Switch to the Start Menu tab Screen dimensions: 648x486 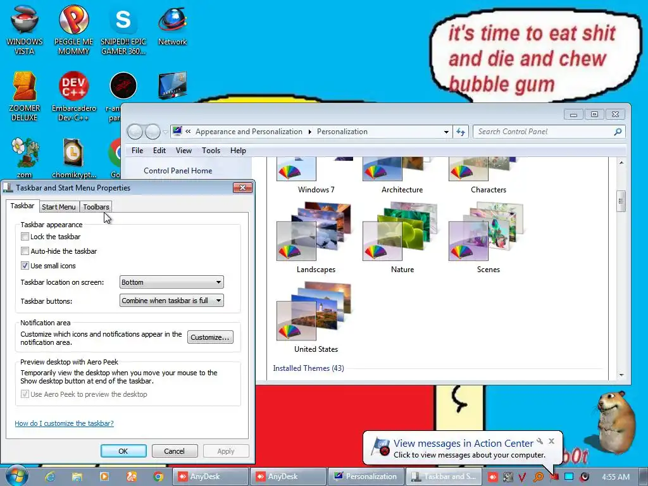tap(59, 207)
